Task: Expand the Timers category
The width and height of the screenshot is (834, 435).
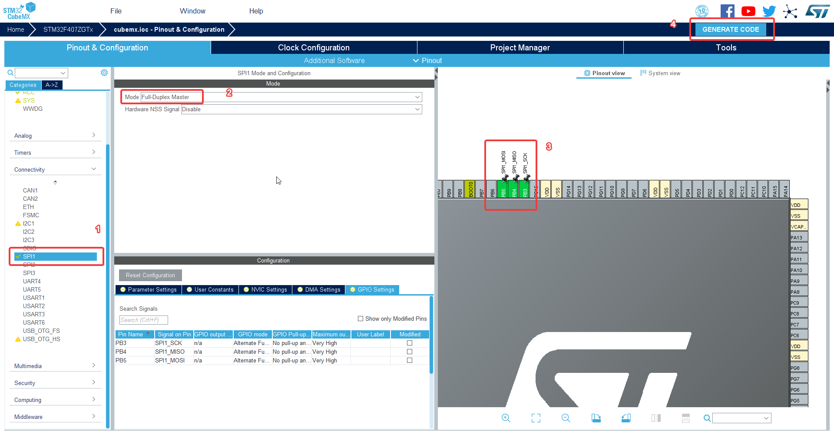Action: tap(55, 153)
